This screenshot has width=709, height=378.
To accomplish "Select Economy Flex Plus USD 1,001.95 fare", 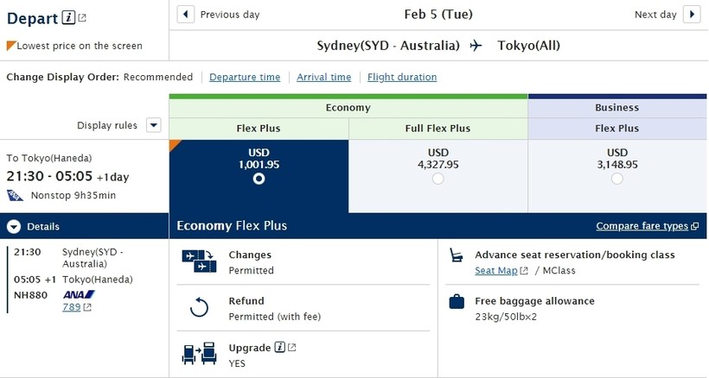I will tap(259, 179).
